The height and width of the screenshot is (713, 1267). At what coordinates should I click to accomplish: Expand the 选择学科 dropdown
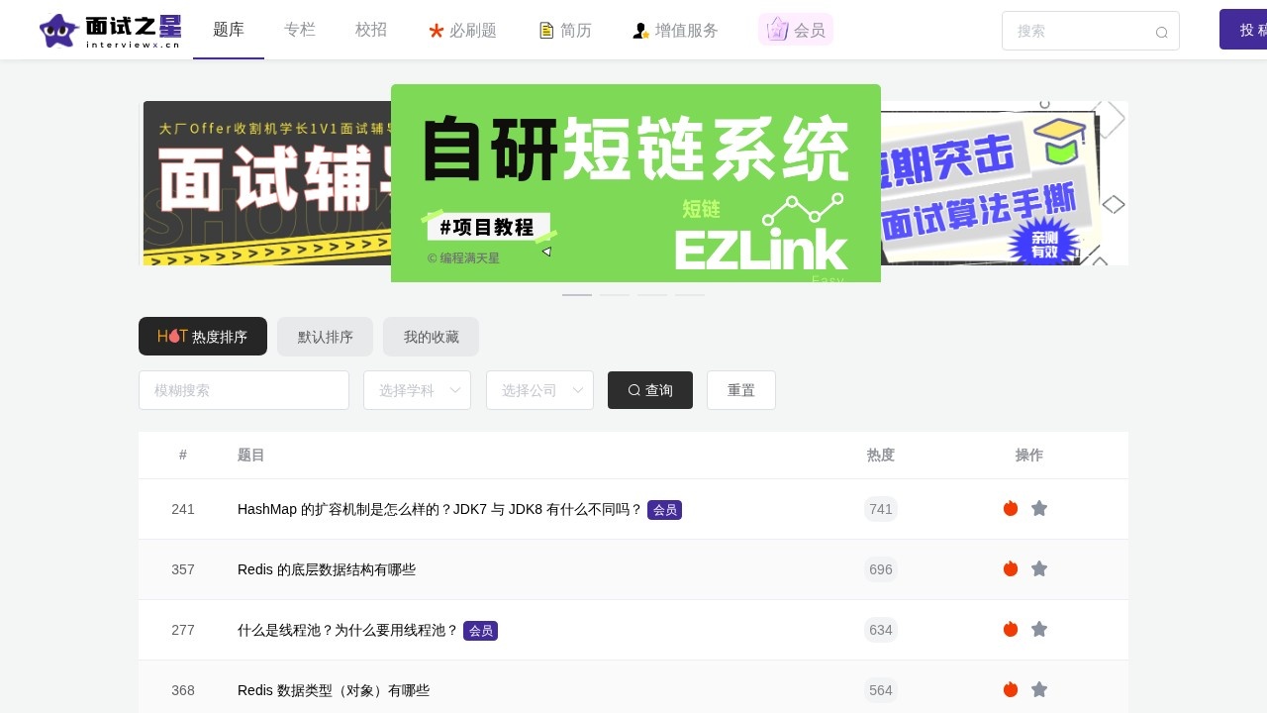point(417,390)
